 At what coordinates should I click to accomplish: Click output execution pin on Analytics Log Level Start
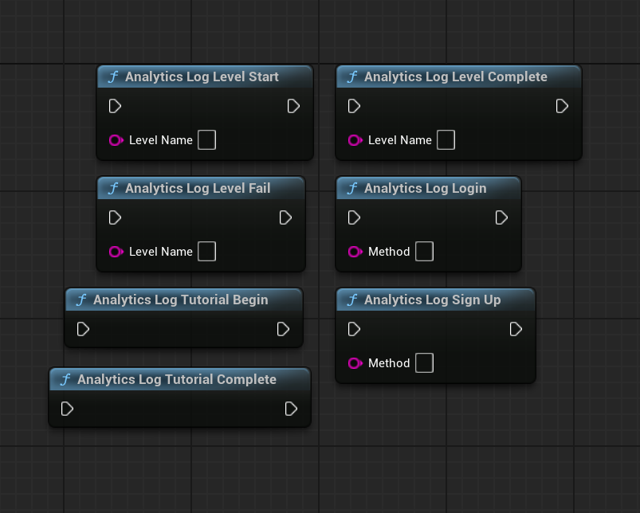click(x=293, y=106)
